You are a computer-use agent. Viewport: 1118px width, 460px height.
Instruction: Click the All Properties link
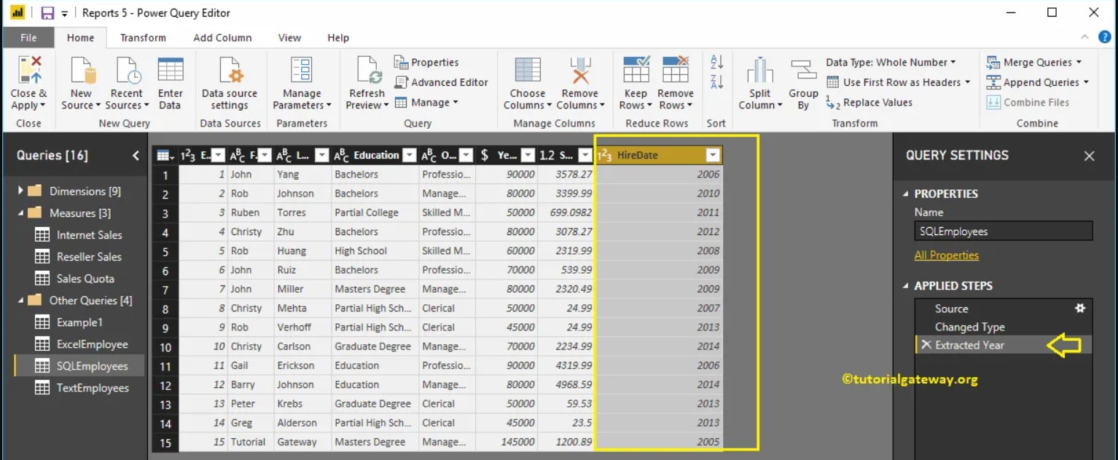pos(947,255)
